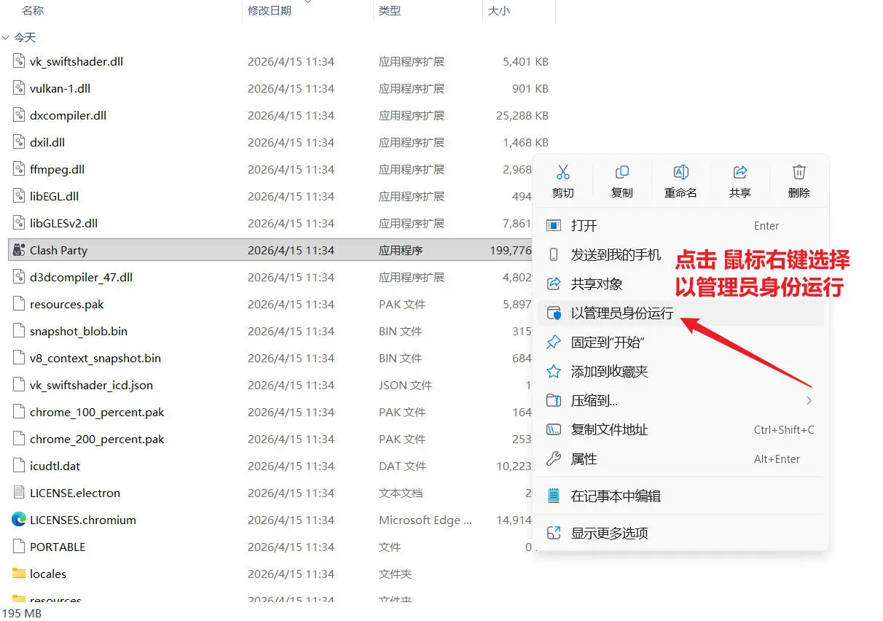Click the vk_swiftshader.dll file icon
Viewport: 883px width, 621px height.
(x=17, y=61)
